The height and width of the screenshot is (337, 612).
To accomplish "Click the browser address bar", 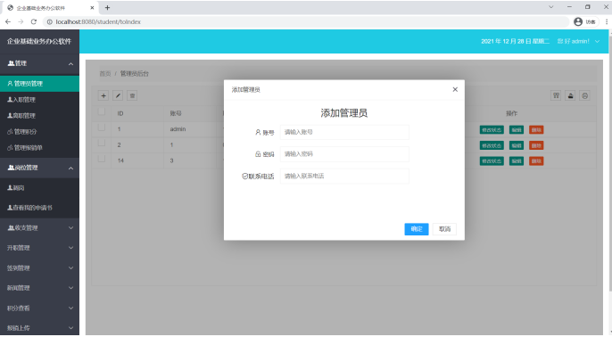I will 306,21.
